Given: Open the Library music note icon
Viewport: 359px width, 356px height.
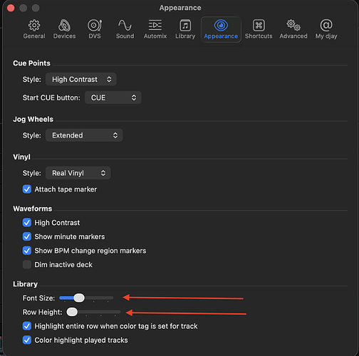Looking at the screenshot, I should (185, 25).
